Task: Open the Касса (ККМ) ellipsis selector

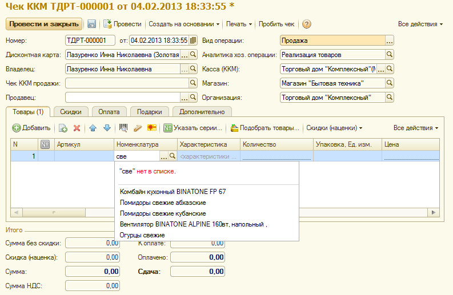Action: (x=381, y=69)
